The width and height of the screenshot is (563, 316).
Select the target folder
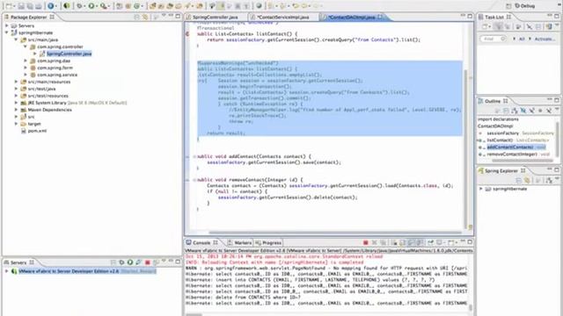(34, 124)
